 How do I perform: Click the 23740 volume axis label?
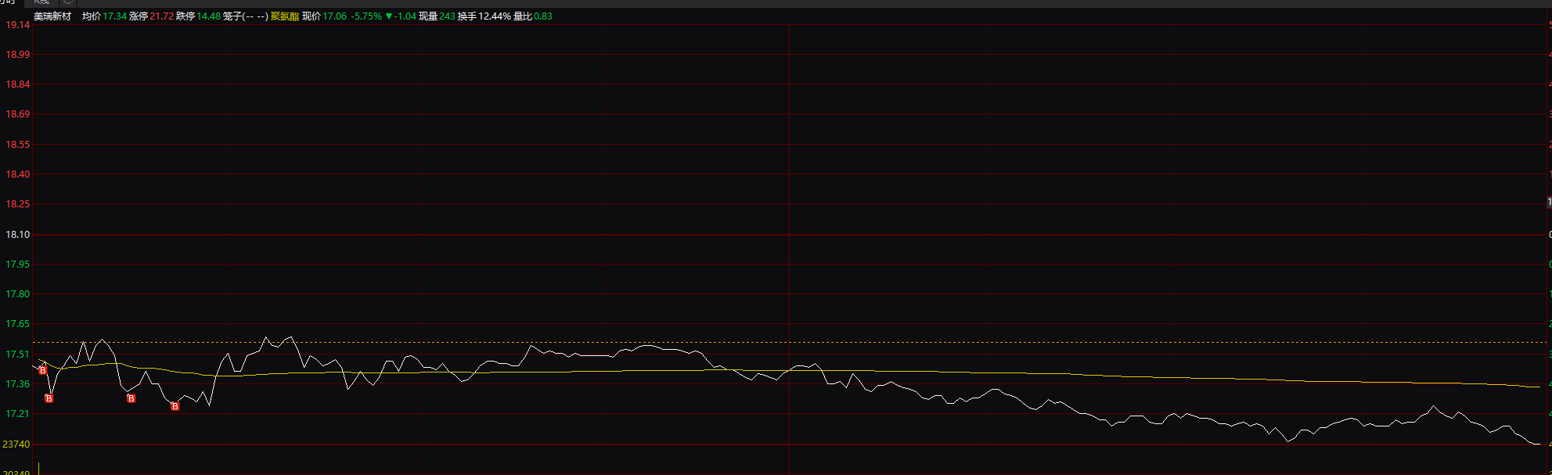pyautogui.click(x=16, y=444)
